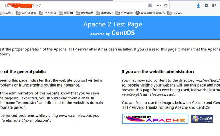This screenshot has height=136, width=220.
Task: Click the Powered by Apache banner image
Action: (155, 118)
